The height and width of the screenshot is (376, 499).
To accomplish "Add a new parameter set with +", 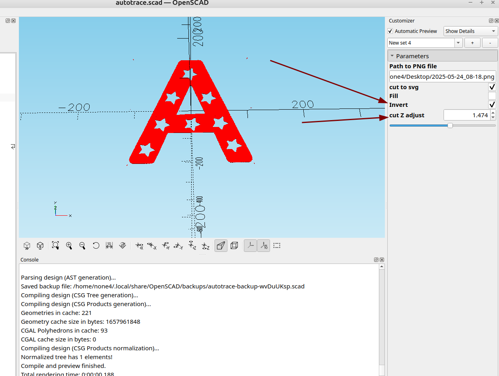I will (x=472, y=43).
